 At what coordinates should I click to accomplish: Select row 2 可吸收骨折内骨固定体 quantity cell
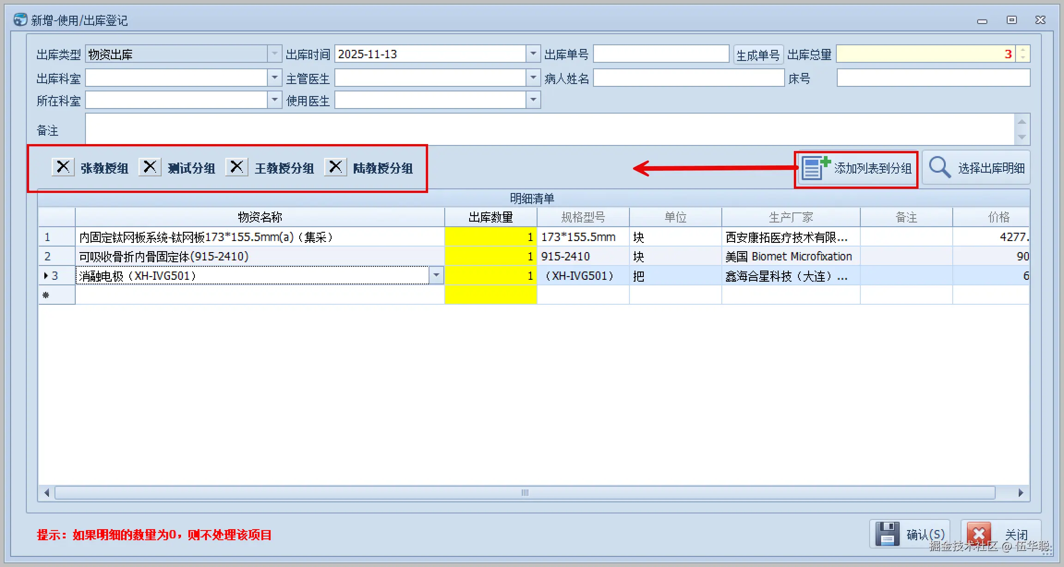(490, 256)
